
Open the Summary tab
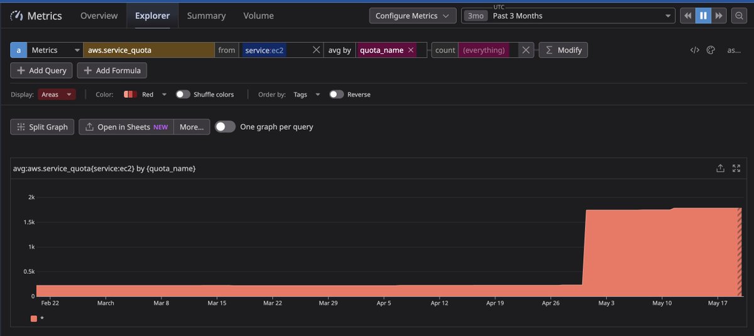[206, 16]
